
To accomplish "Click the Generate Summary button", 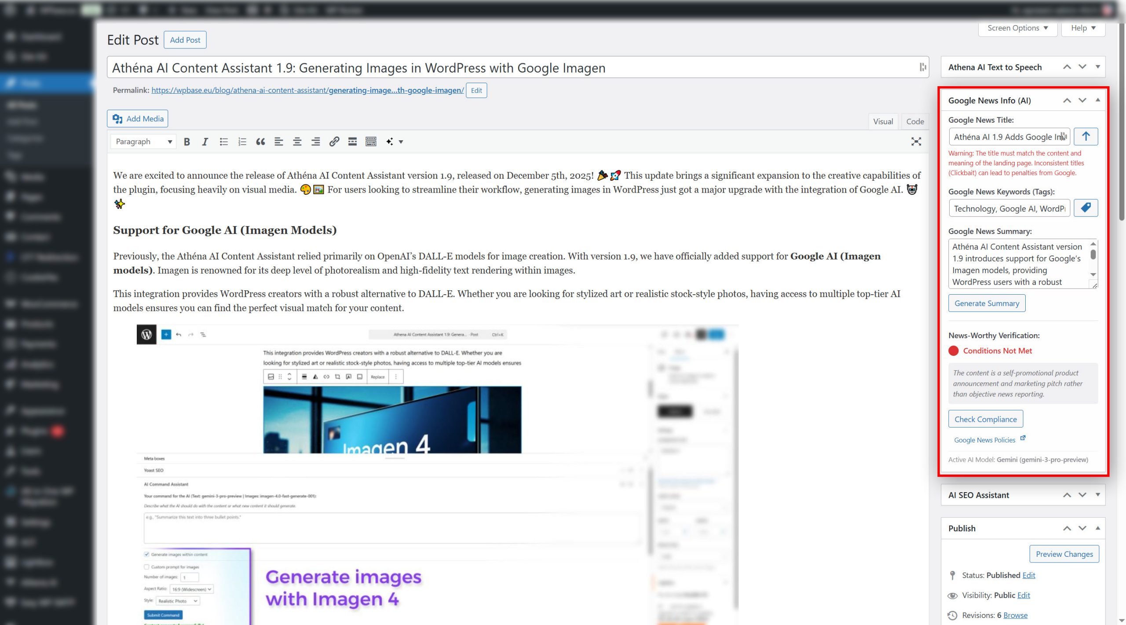I will (x=987, y=303).
